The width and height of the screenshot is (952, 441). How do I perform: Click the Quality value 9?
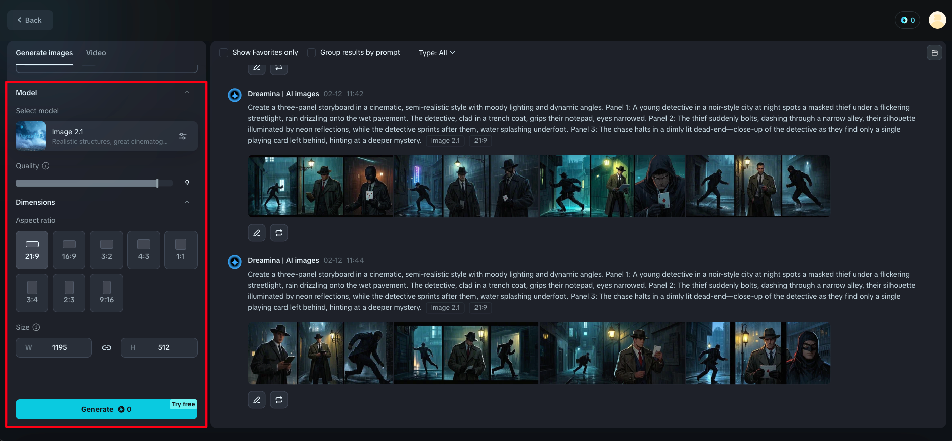point(187,183)
